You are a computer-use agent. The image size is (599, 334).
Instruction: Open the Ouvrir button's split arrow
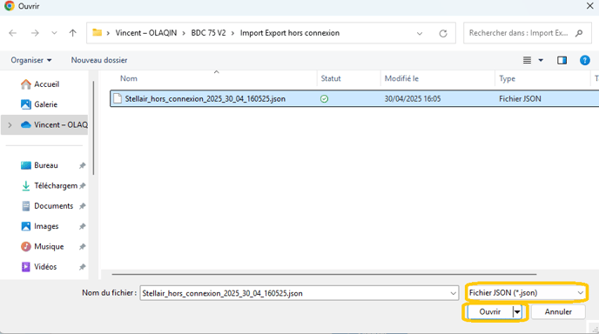pyautogui.click(x=517, y=312)
